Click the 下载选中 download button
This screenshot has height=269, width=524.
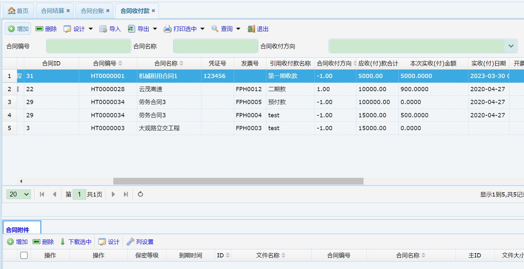(x=75, y=242)
